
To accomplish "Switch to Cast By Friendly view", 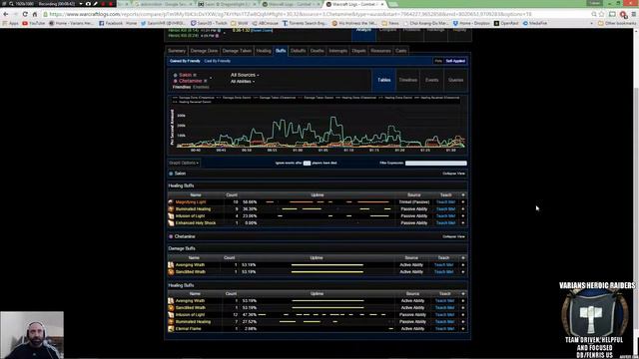I will click(218, 61).
